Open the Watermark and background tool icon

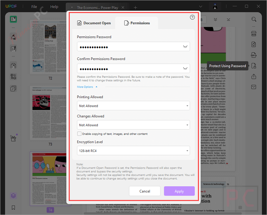tap(13, 88)
